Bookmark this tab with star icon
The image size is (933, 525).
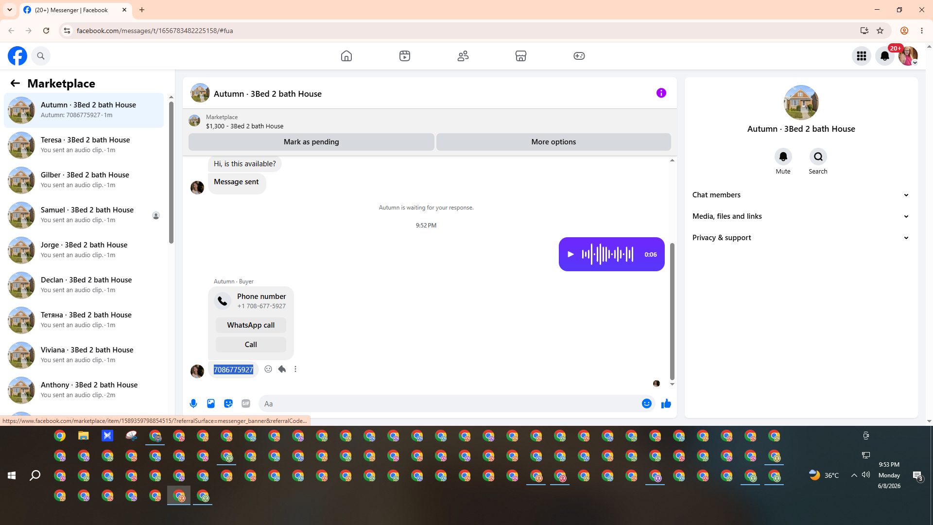pos(880,31)
